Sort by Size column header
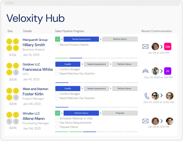183x141 pixels. (10, 31)
